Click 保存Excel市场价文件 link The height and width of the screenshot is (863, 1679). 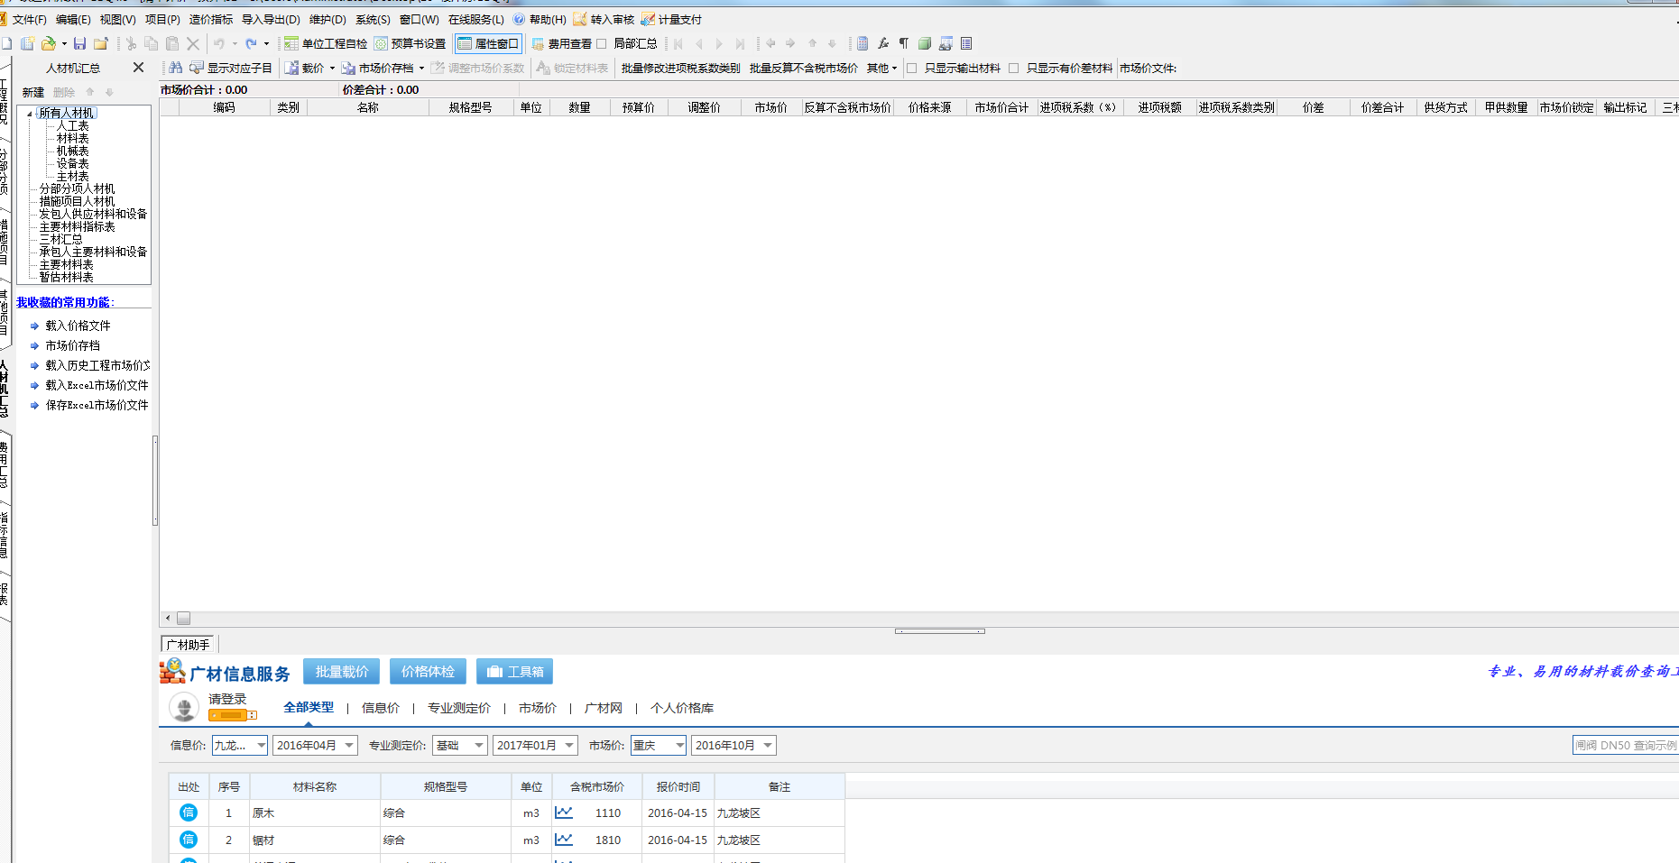point(97,405)
